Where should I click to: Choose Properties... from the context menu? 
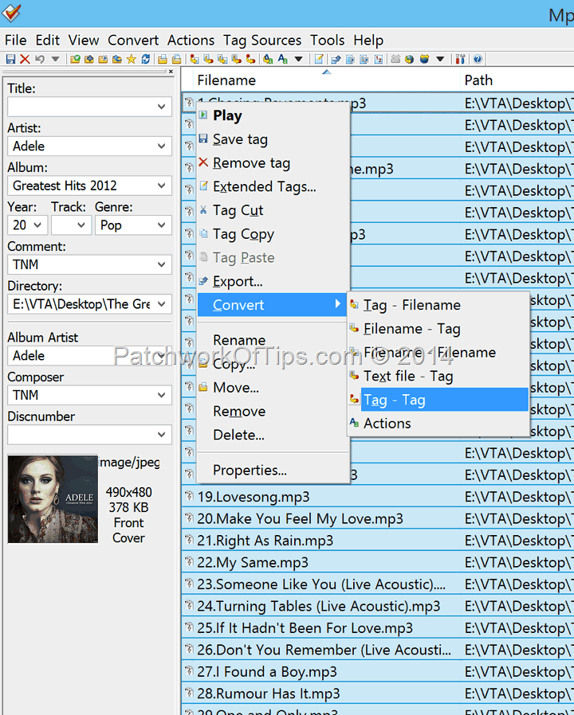point(273,471)
